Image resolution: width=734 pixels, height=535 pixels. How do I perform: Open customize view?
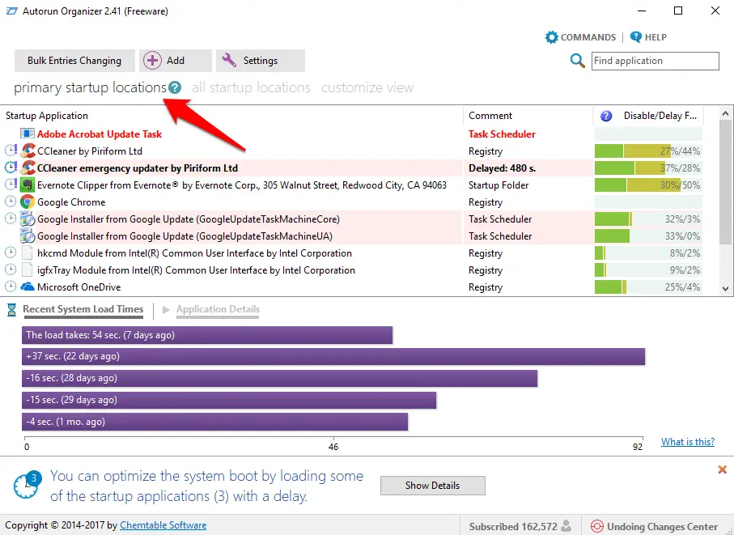367,87
